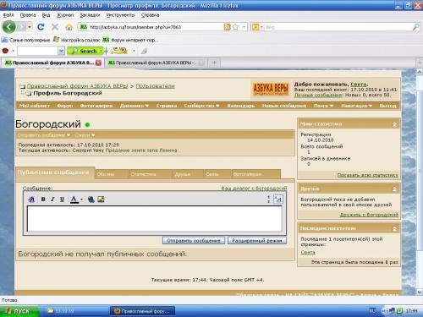Click the Stop loading X icon
The height and width of the screenshot is (317, 423).
[55, 27]
